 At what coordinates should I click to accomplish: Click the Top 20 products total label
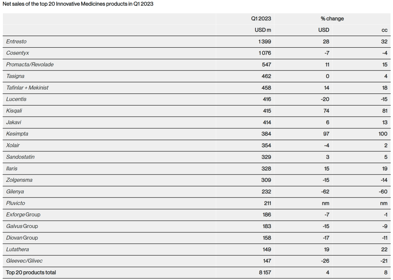(31, 272)
